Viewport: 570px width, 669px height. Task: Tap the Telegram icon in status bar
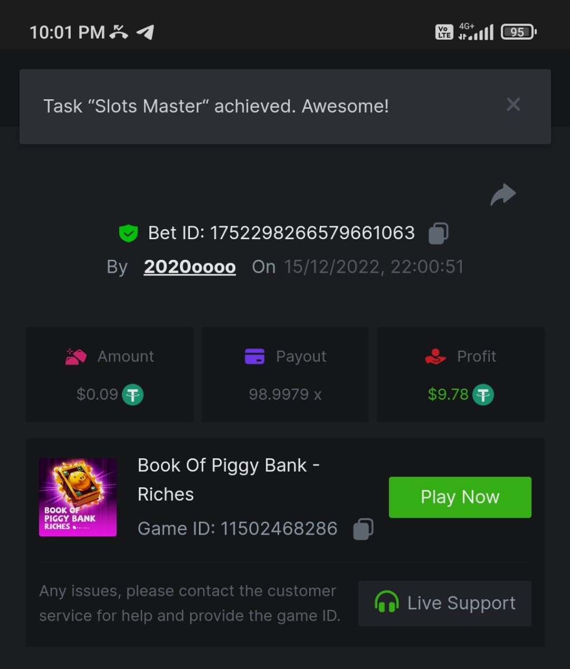pos(145,32)
